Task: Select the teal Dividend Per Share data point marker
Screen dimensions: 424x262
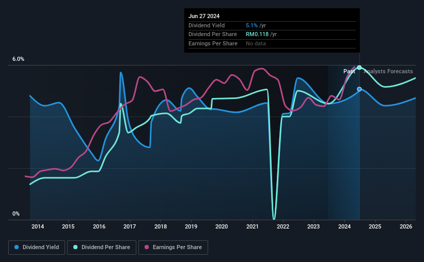Action: (359, 68)
